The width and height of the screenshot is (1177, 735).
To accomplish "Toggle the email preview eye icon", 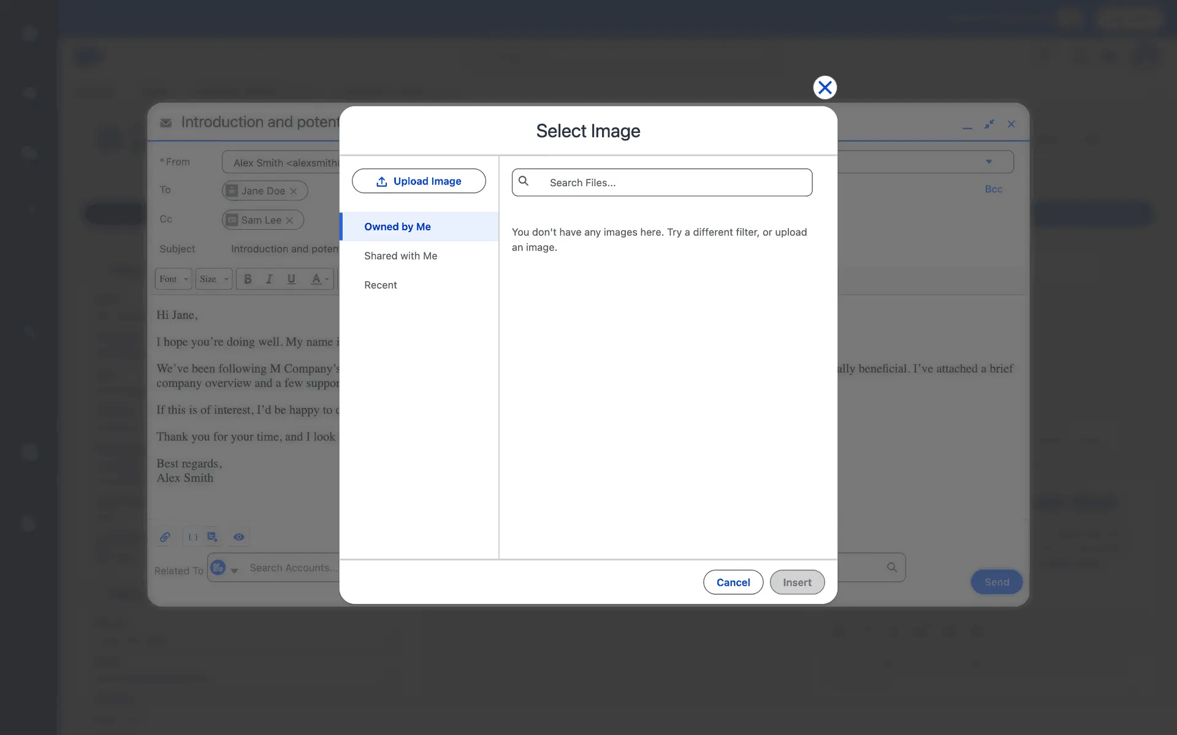I will tap(238, 537).
